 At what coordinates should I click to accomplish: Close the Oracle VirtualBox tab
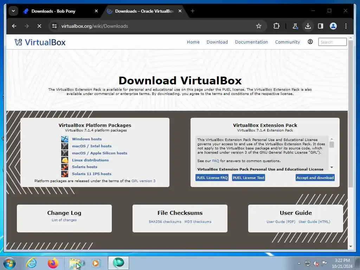pos(180,11)
